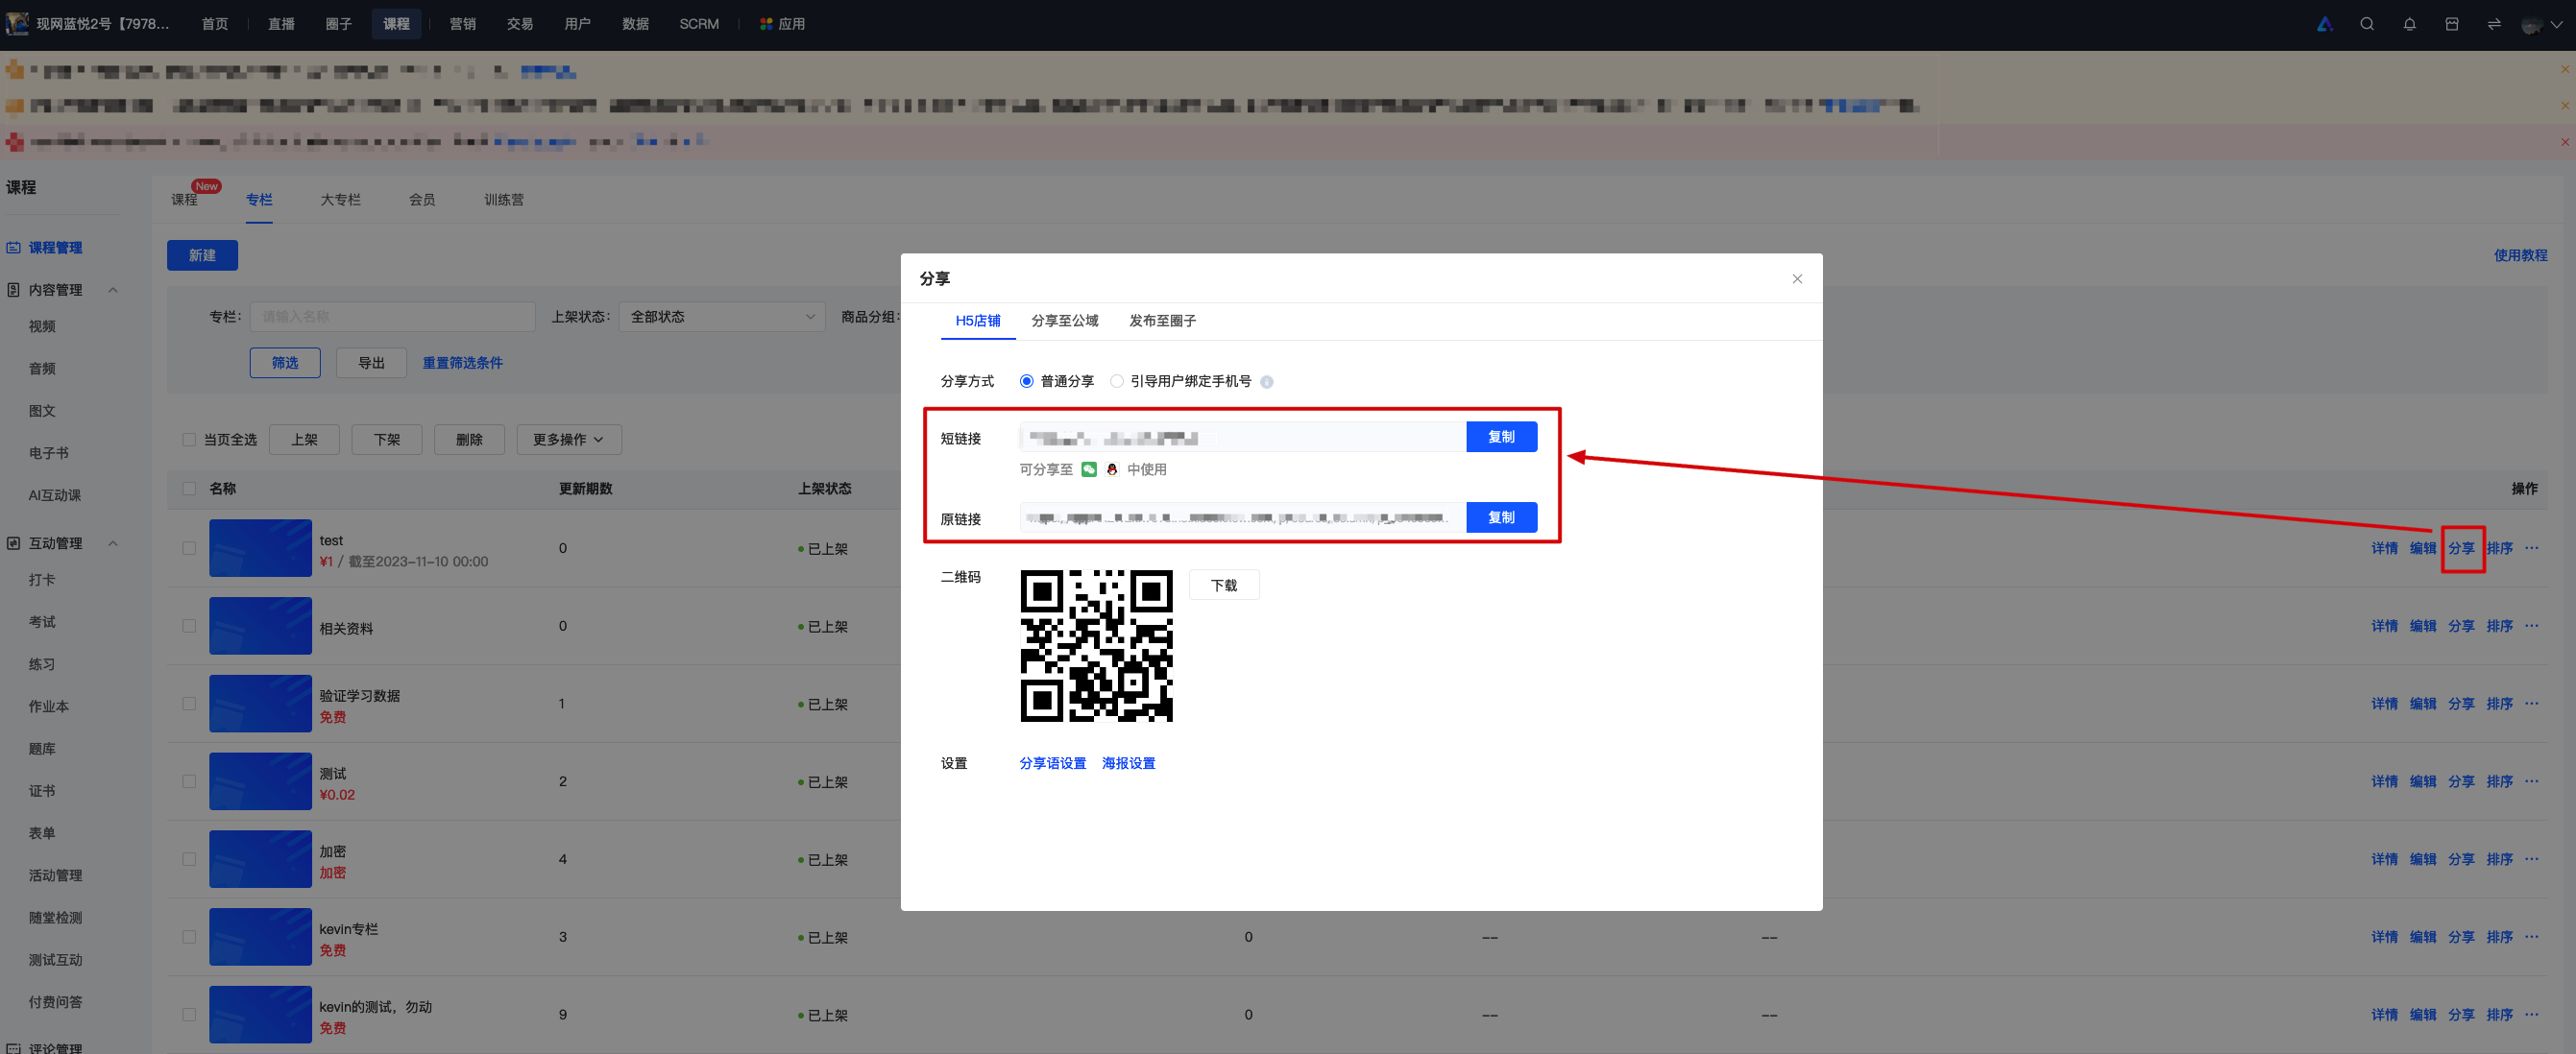Click the WeChat icon under short link
Viewport: 2576px width, 1054px height.
tap(1089, 469)
